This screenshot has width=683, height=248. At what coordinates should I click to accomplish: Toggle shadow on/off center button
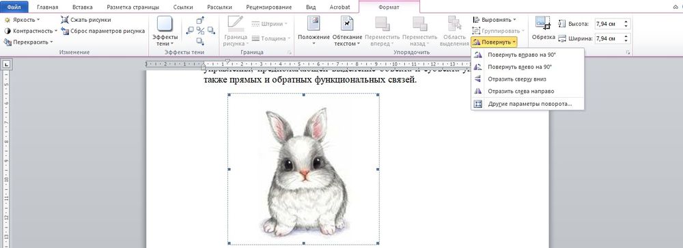[x=200, y=31]
